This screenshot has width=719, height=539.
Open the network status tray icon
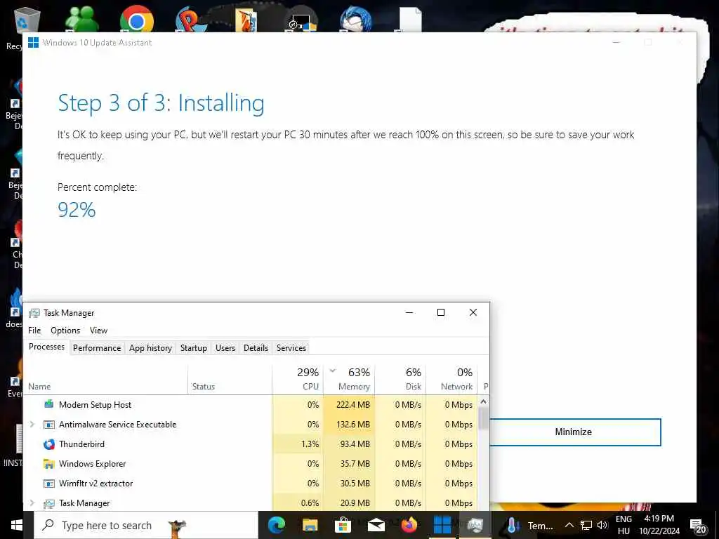click(x=586, y=525)
